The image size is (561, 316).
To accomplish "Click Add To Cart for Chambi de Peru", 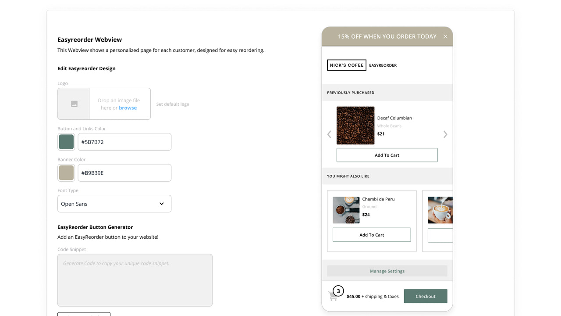I will 372,235.
